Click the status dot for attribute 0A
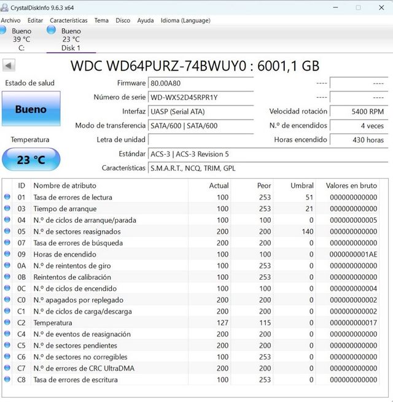The width and height of the screenshot is (393, 402). tap(7, 265)
